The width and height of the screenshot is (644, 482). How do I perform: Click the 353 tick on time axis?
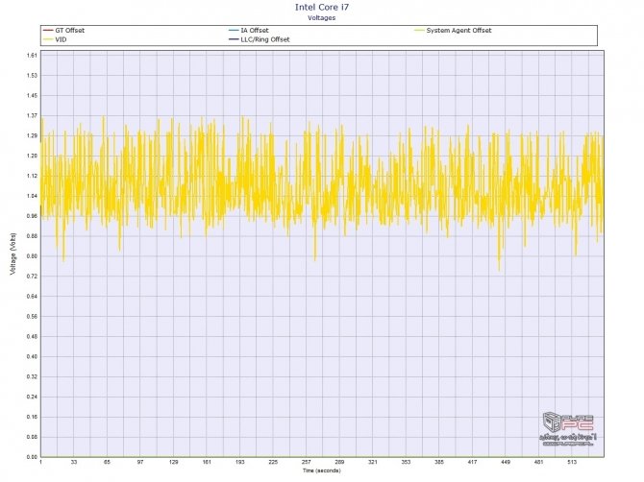(406, 462)
